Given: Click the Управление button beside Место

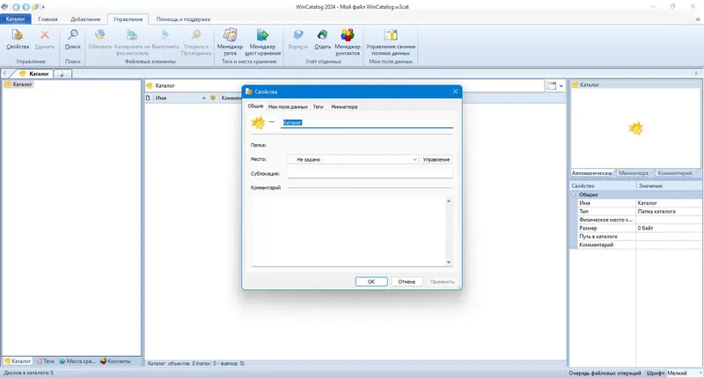Looking at the screenshot, I should (x=436, y=159).
